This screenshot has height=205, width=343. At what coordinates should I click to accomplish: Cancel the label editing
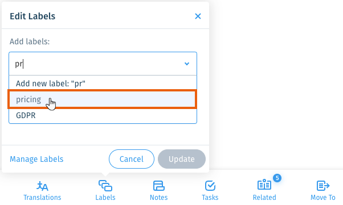(x=132, y=159)
